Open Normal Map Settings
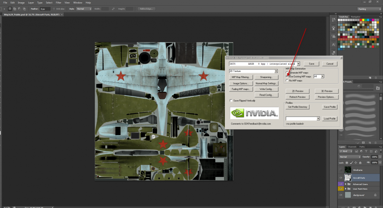The width and height of the screenshot is (383, 208). [x=266, y=83]
